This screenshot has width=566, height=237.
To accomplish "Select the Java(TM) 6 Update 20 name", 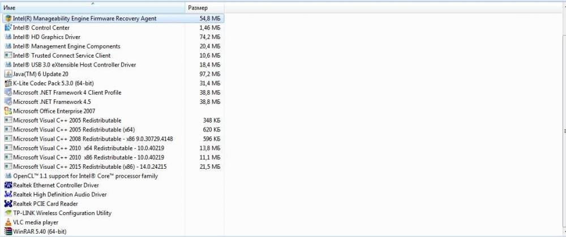I will coord(40,74).
